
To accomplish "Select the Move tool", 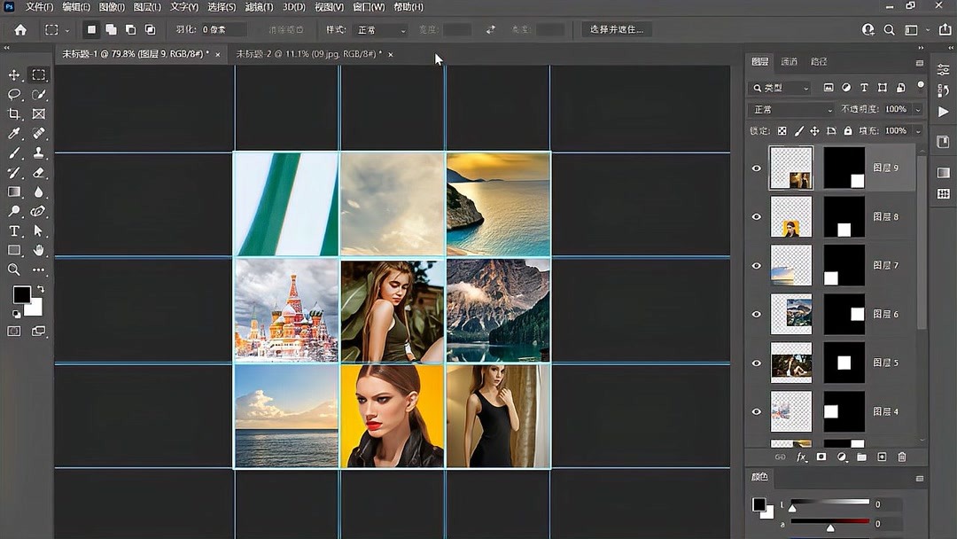I will (14, 75).
